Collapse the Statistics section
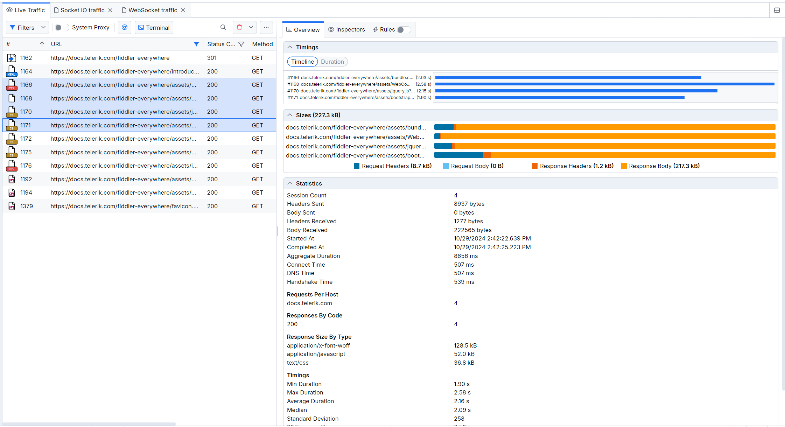Image resolution: width=785 pixels, height=427 pixels. pyautogui.click(x=290, y=183)
